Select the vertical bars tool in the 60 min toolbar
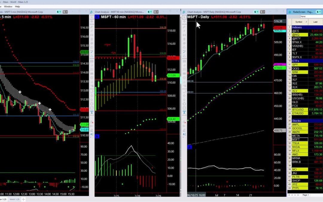 click(92, 61)
